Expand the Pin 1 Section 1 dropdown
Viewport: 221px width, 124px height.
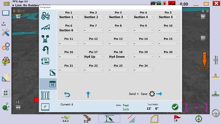[x=69, y=17]
